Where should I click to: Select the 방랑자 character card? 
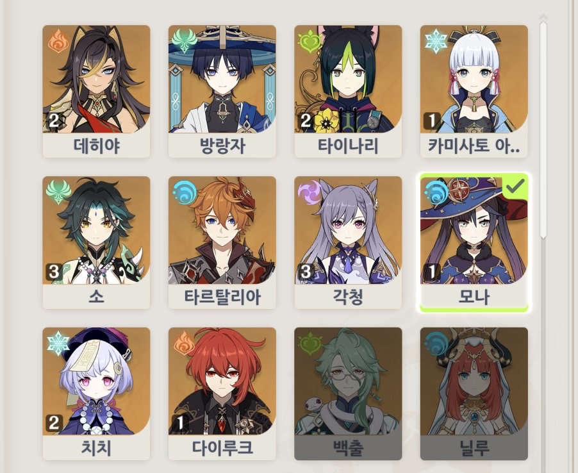222,92
